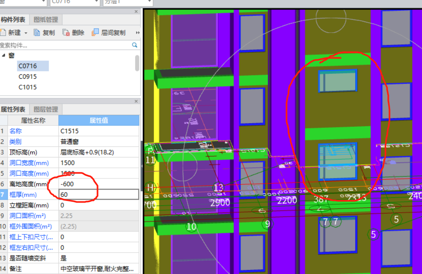Select row number 7 in the property table

pos(4,195)
